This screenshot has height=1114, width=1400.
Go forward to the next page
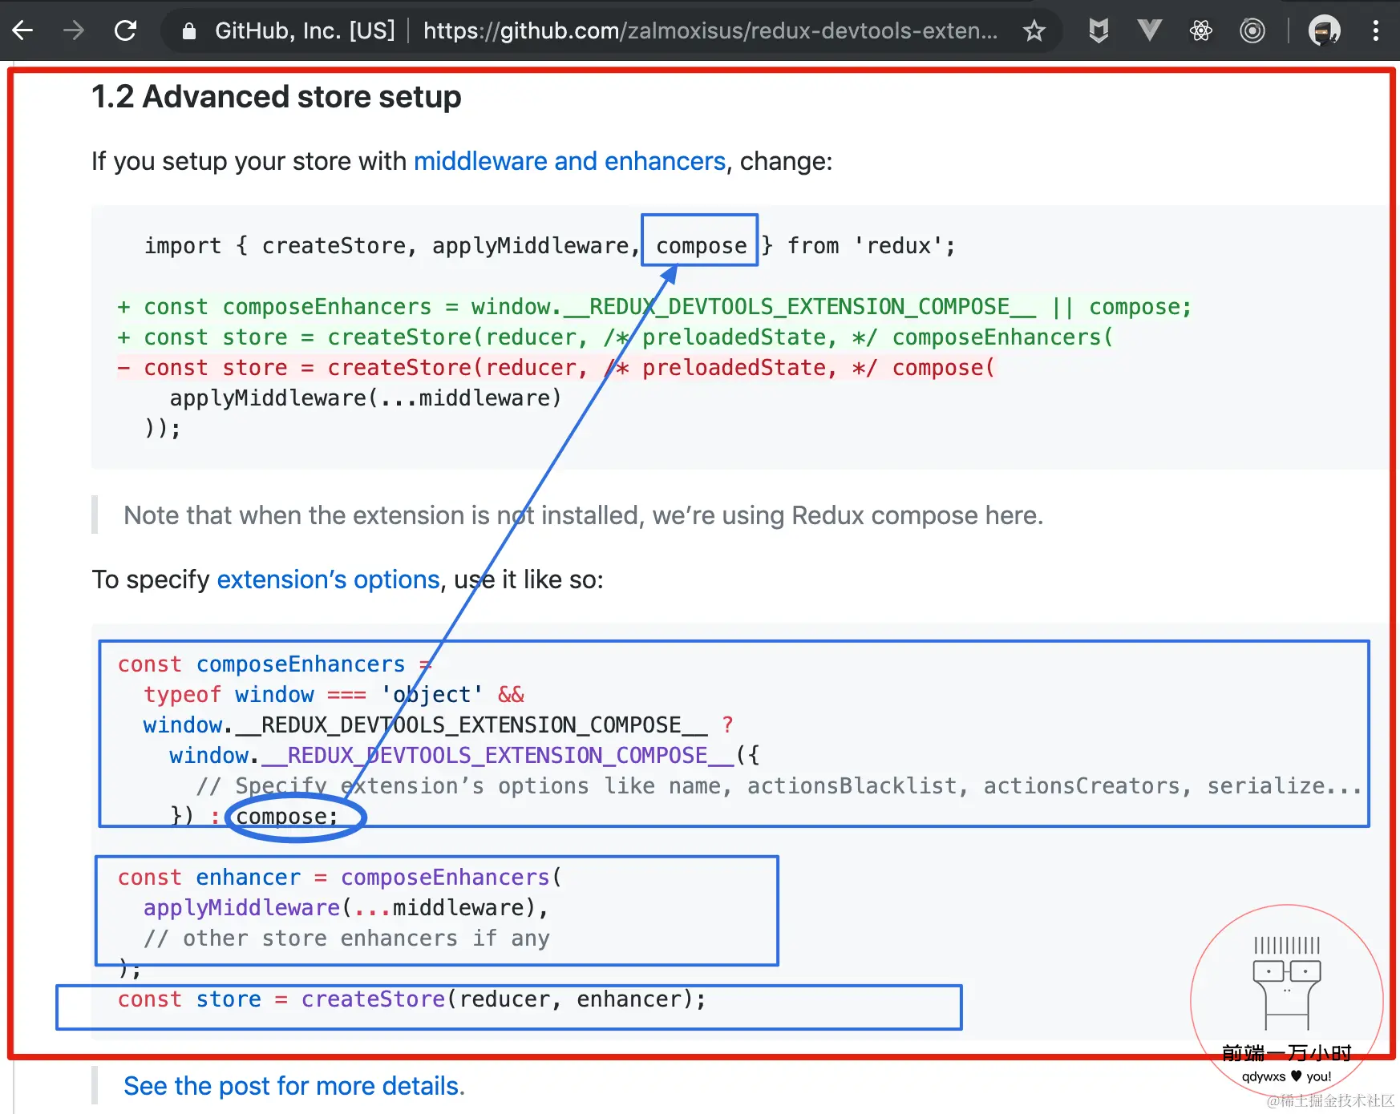[x=74, y=30]
